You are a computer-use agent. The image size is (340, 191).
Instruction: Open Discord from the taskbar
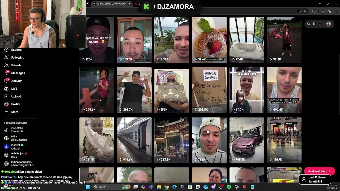[x=213, y=187]
